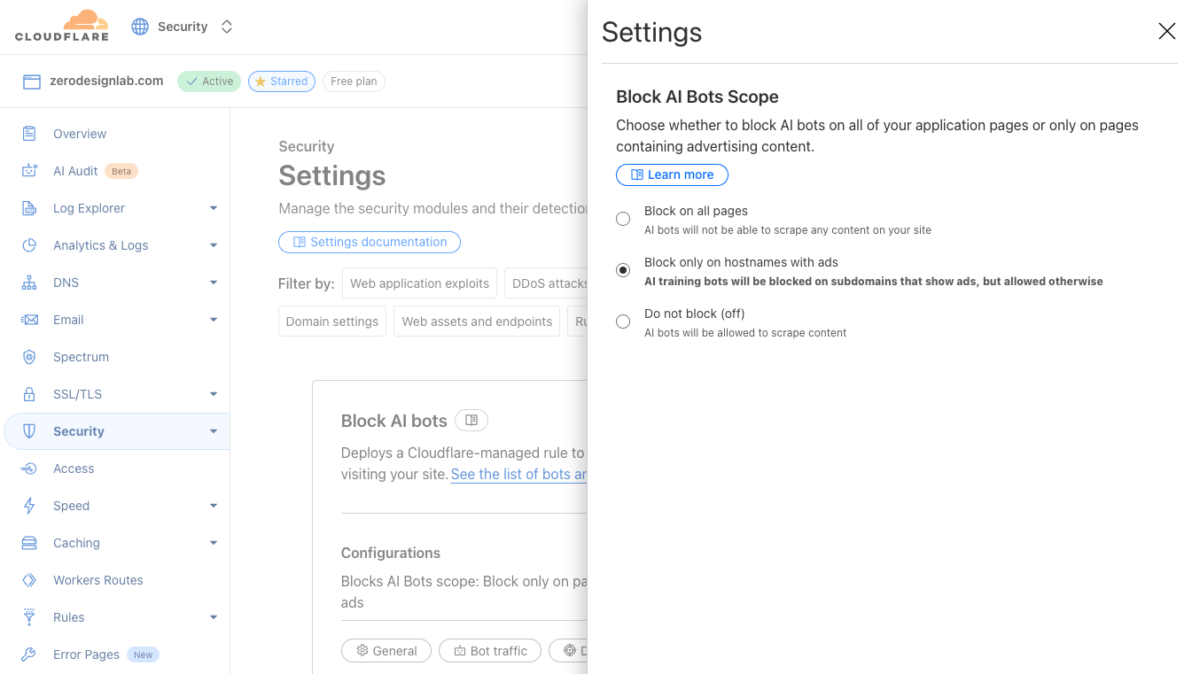Image resolution: width=1192 pixels, height=674 pixels.
Task: Open the Overview sidebar page
Action: (x=80, y=134)
